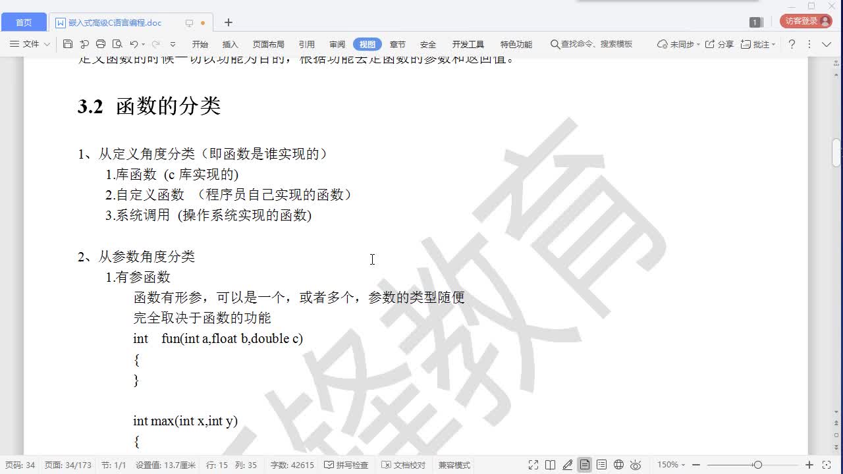The width and height of the screenshot is (843, 474).
Task: Click the 访客登录 guest login button
Action: pos(805,21)
